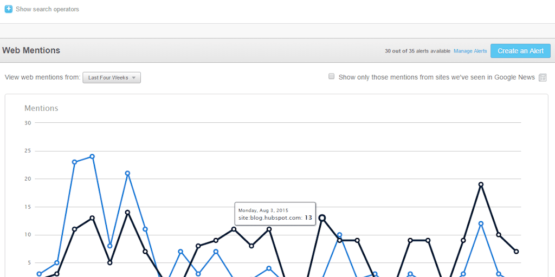Open the Google News sites list icon
The width and height of the screenshot is (555, 277).
click(542, 77)
